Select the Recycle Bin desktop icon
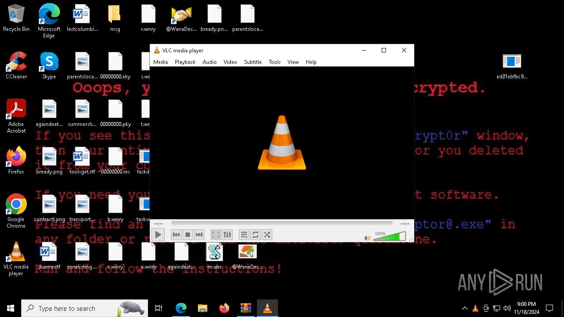Screen dimensions: 564x317 coord(16,18)
